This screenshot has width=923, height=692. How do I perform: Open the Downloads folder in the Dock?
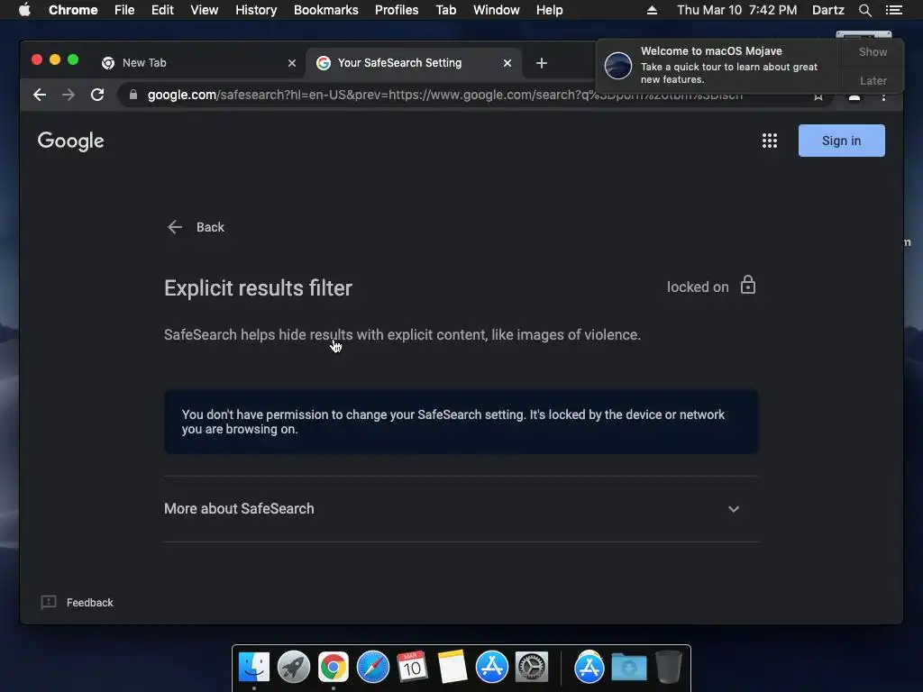(628, 668)
